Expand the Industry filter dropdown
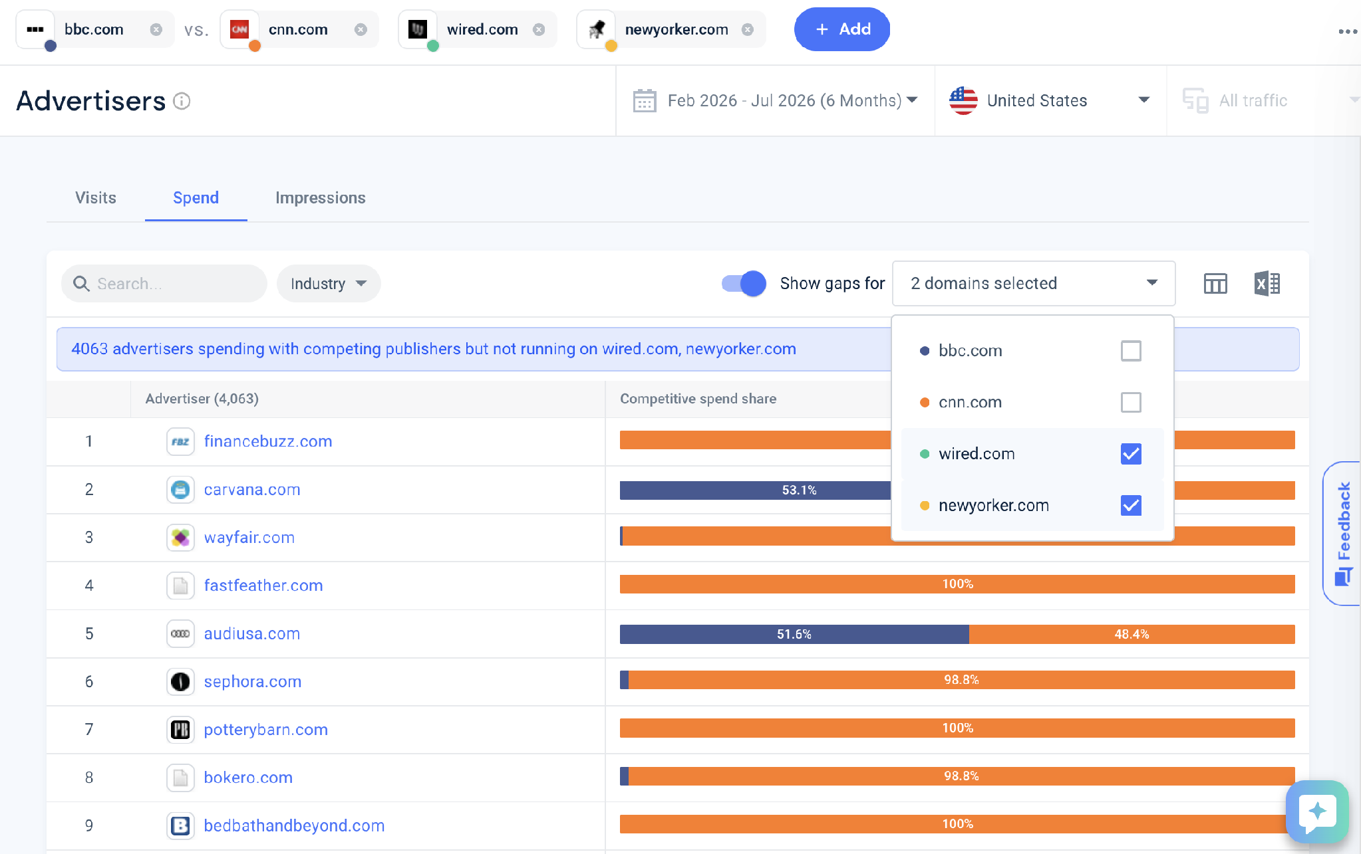The image size is (1361, 854). pos(329,284)
